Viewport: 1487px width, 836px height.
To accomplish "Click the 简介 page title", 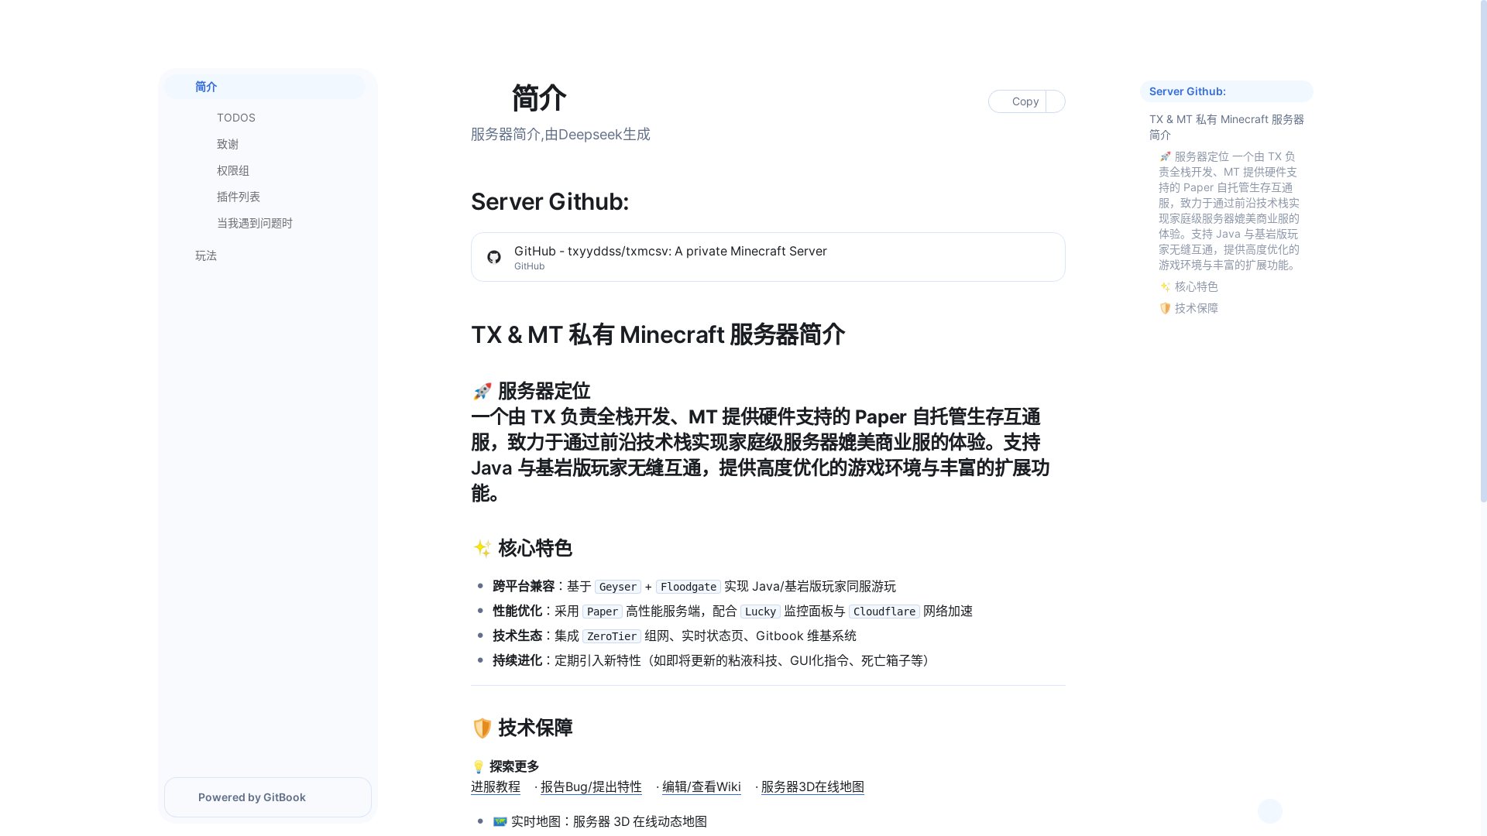I will [x=539, y=98].
